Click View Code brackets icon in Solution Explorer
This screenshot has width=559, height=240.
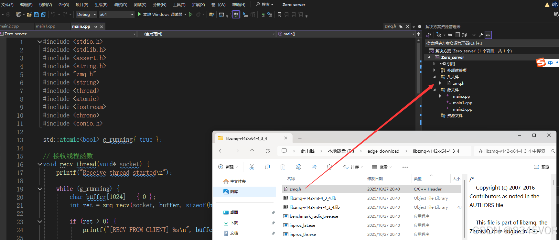[474, 35]
